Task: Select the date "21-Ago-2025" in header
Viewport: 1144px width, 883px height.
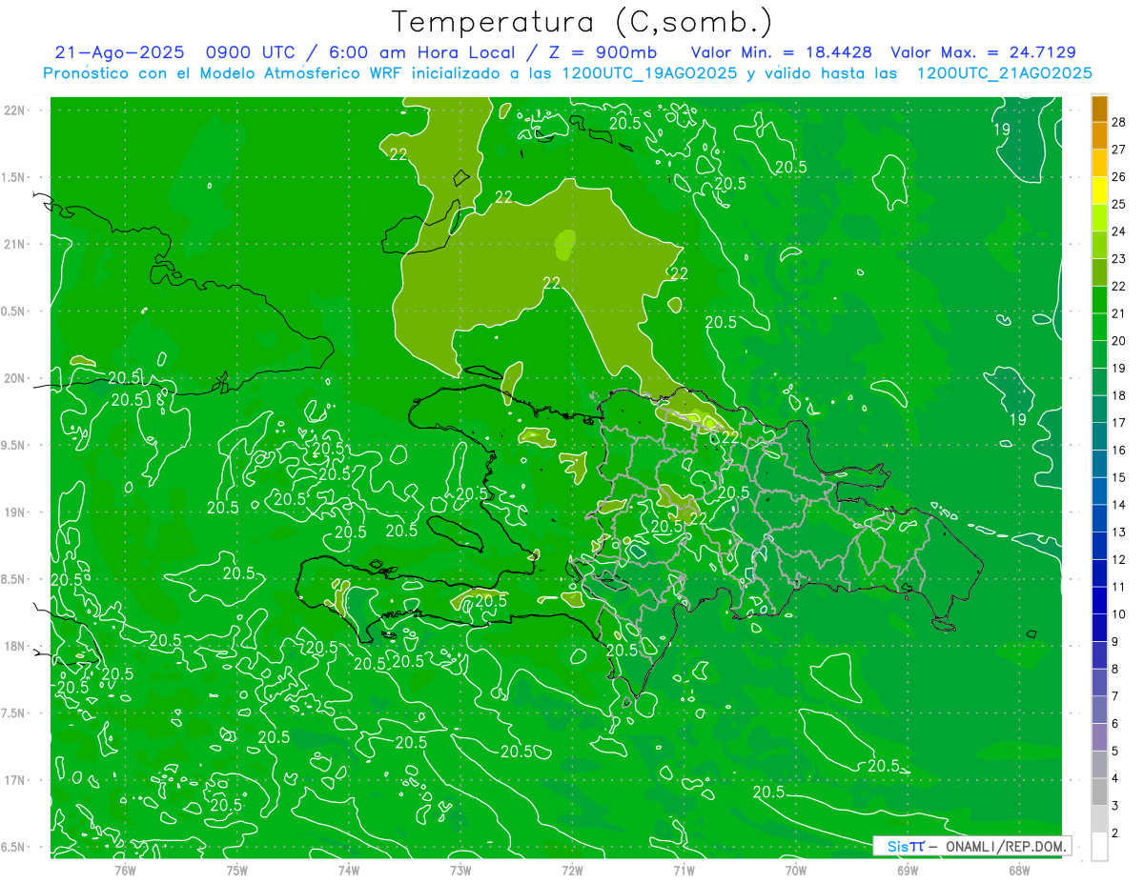Action: (118, 52)
